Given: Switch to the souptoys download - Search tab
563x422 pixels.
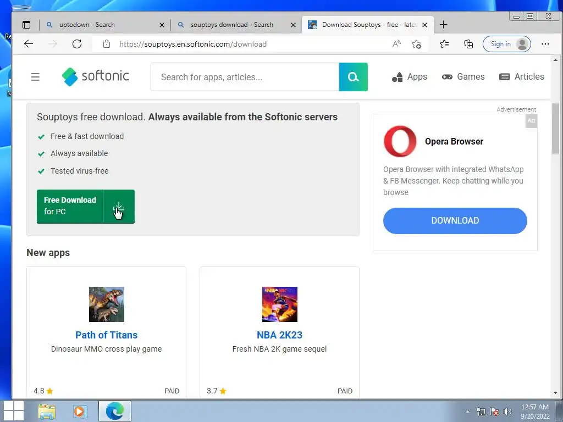Looking at the screenshot, I should point(236,25).
